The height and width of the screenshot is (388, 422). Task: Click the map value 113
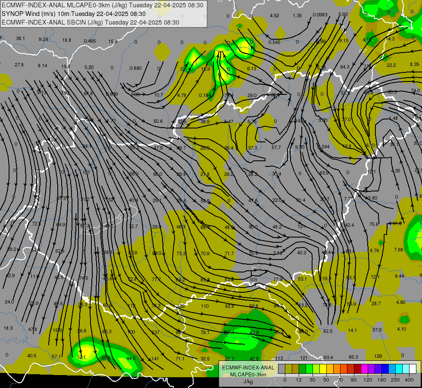pos(279,358)
